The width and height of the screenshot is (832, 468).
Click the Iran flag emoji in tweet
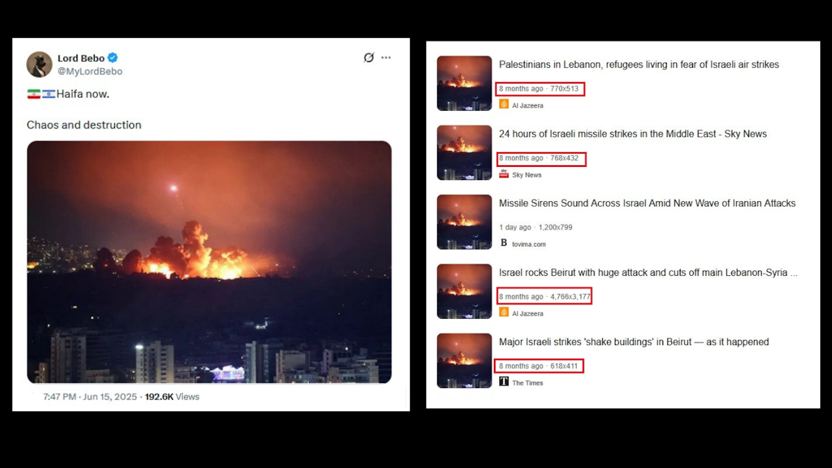click(34, 94)
